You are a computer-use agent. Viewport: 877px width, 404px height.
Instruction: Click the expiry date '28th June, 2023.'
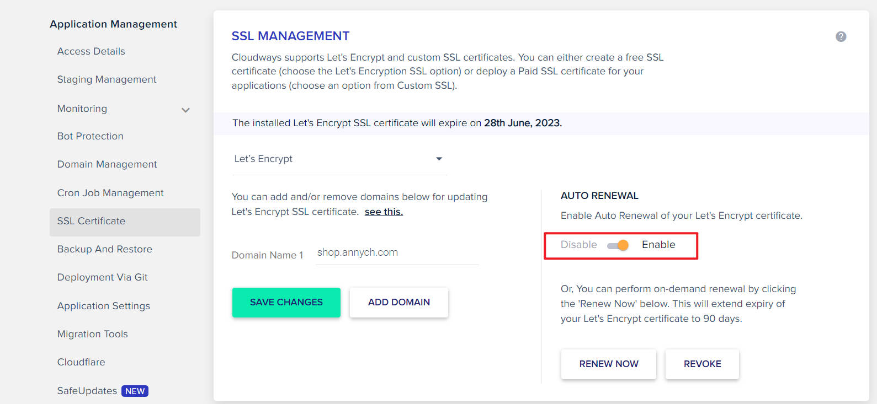523,123
